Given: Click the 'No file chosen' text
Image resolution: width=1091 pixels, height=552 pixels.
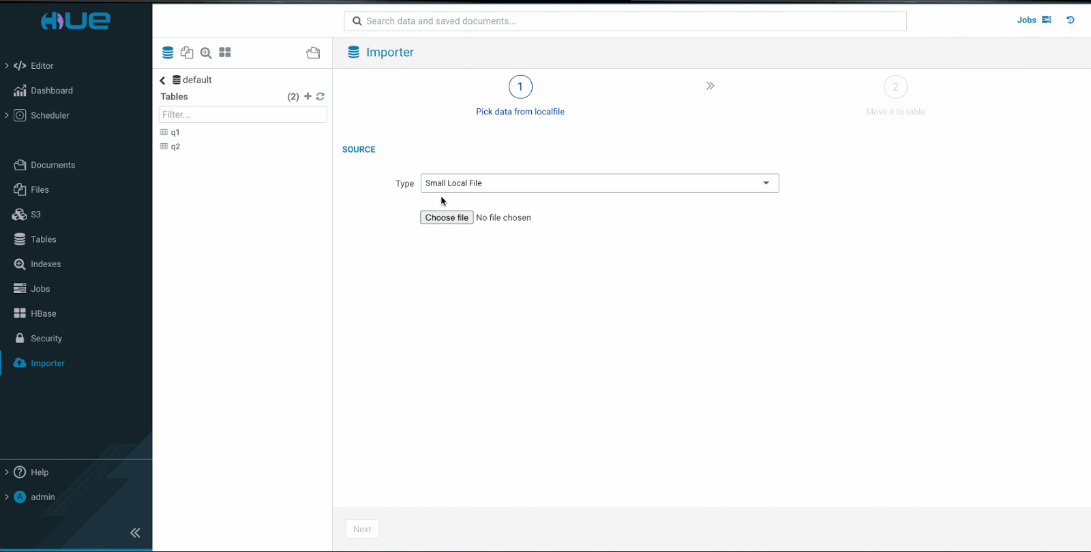Looking at the screenshot, I should (503, 217).
